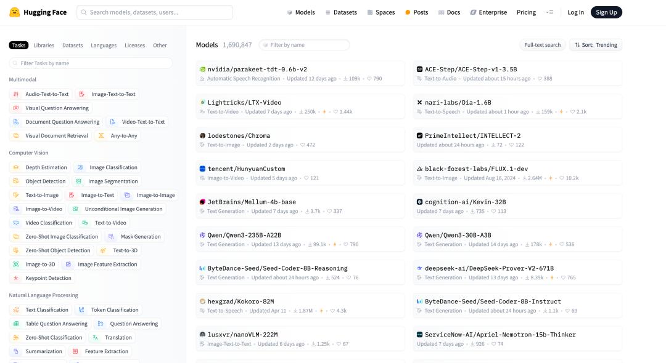Open Posts in the top navigation
The image size is (666, 363).
(x=417, y=12)
